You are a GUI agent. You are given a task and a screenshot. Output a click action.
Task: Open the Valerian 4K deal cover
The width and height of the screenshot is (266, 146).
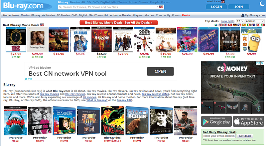[x=80, y=39]
